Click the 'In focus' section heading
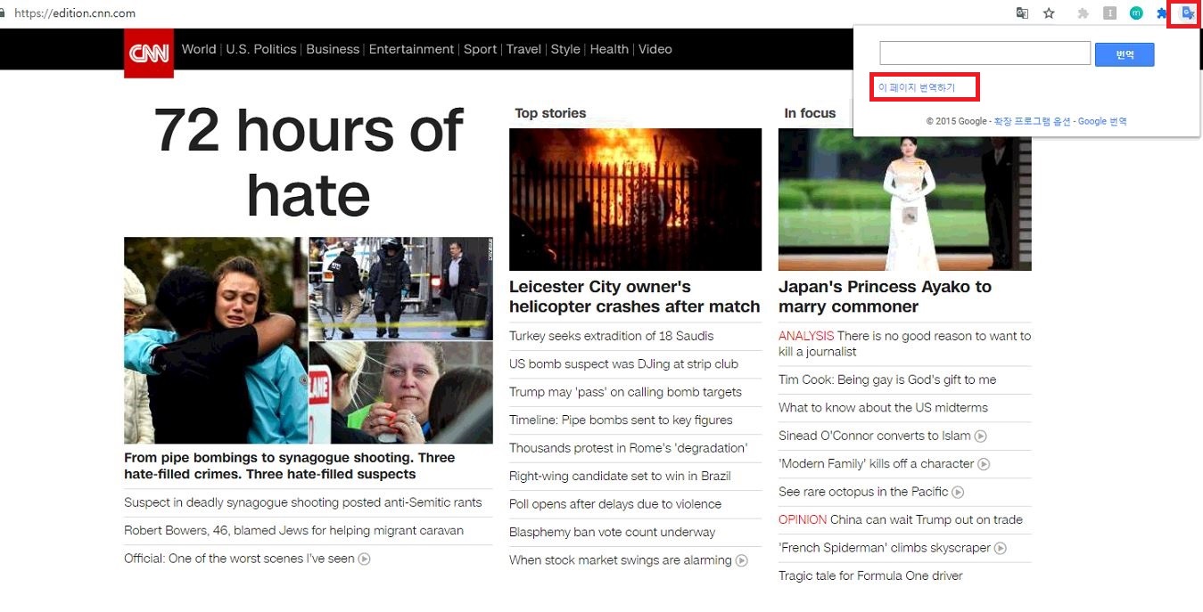 click(x=810, y=113)
